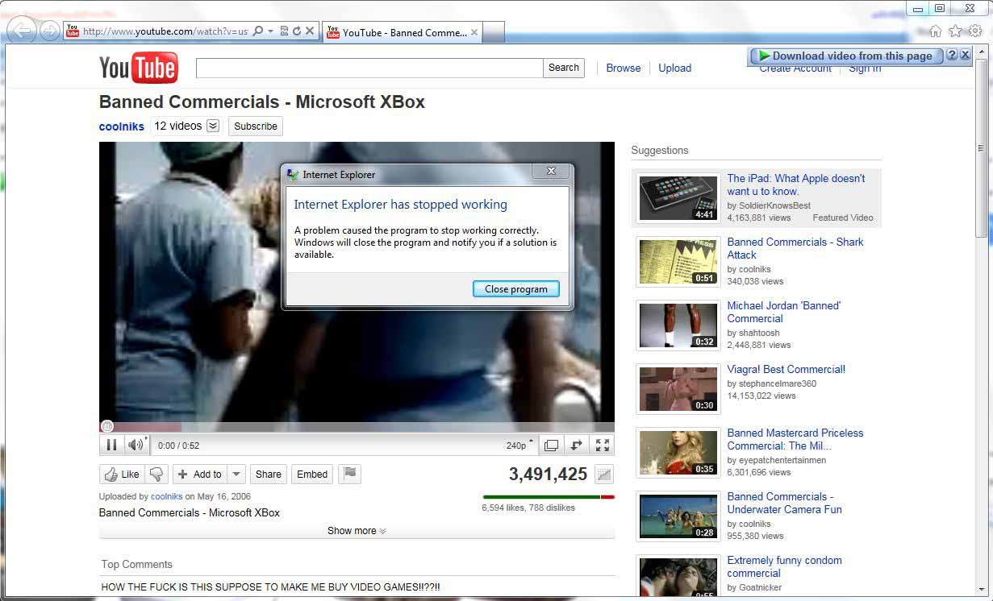Expand description with Show more
This screenshot has width=993, height=601.
pos(357,531)
